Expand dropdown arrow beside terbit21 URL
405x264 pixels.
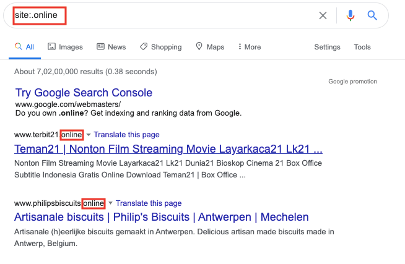point(88,135)
